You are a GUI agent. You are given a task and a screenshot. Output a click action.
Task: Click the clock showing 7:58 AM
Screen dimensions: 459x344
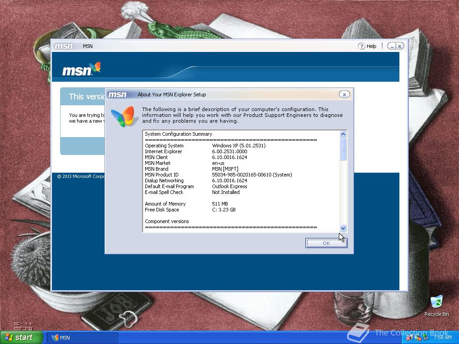(x=442, y=337)
